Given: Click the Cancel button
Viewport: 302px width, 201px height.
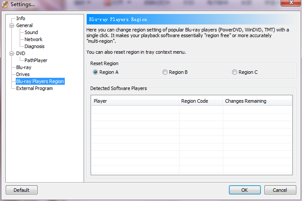Looking at the screenshot, I should [280, 190].
